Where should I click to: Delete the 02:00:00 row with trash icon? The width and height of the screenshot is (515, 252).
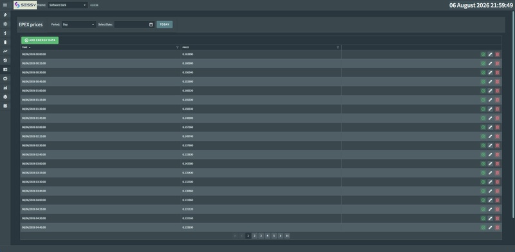click(x=497, y=127)
